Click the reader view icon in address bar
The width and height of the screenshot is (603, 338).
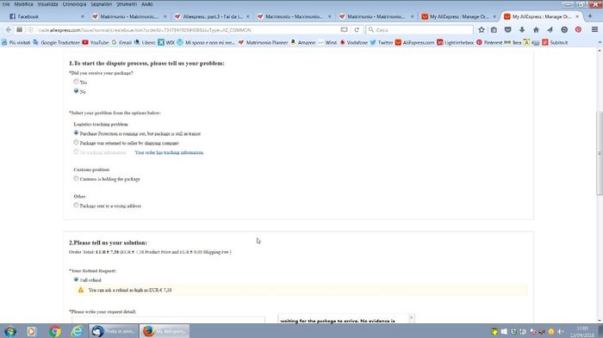point(344,29)
